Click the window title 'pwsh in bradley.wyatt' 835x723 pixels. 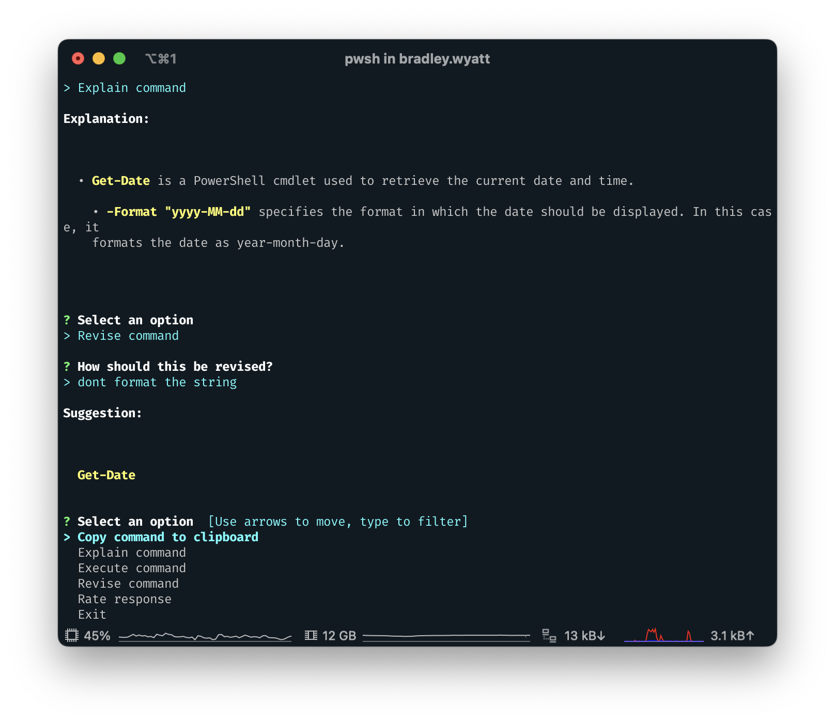click(417, 59)
